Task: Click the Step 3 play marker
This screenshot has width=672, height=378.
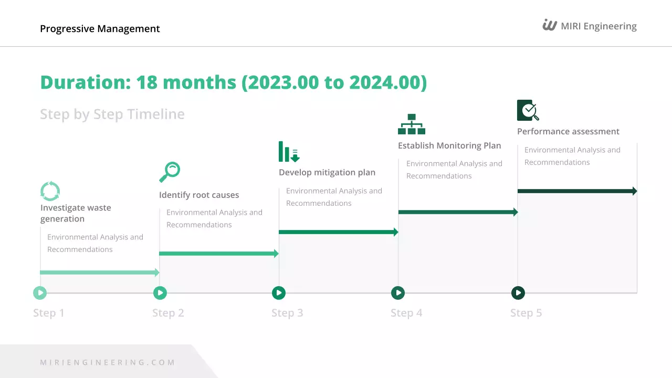Action: 279,293
